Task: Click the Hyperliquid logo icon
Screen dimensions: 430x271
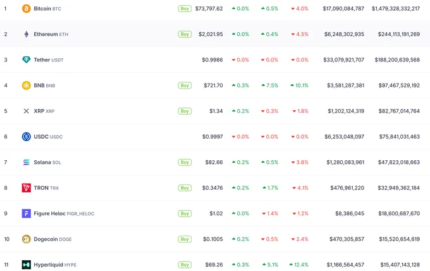Action: [27, 265]
